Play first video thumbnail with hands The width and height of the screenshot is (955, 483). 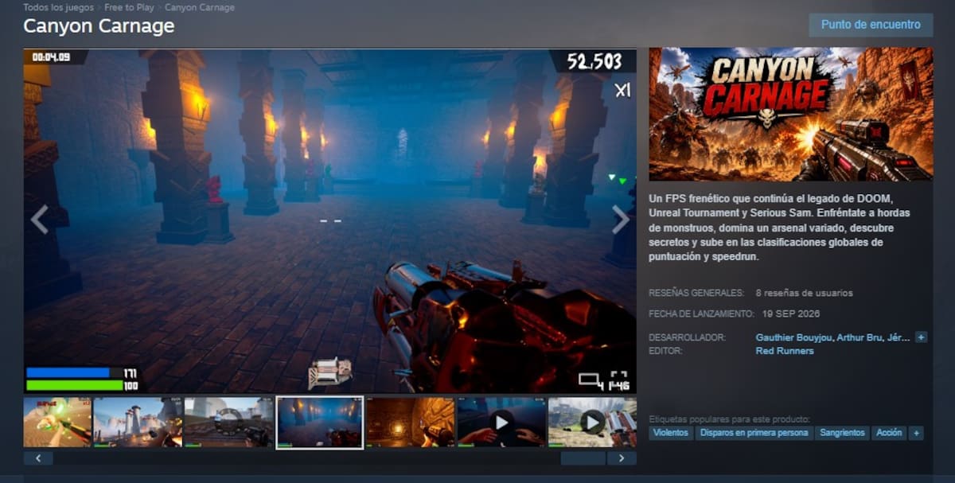[501, 422]
